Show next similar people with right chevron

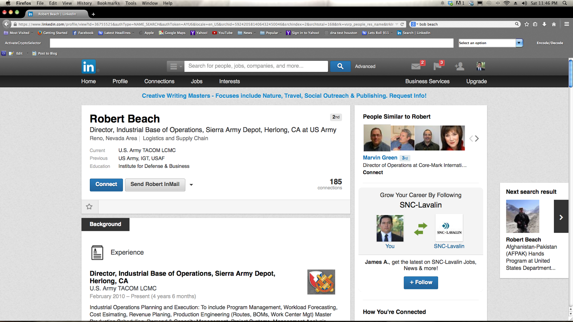point(477,138)
